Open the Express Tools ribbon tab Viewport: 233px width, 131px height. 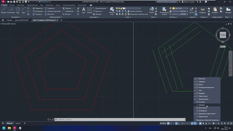82,5
